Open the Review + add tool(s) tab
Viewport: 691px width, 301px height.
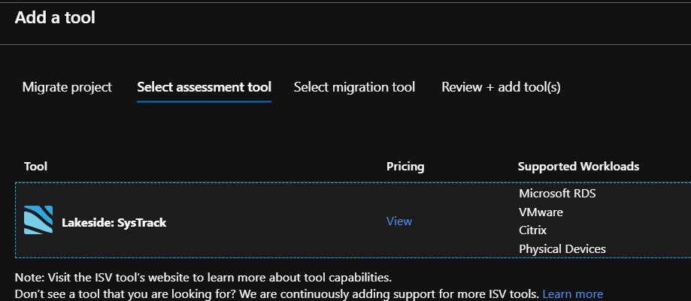coord(501,87)
